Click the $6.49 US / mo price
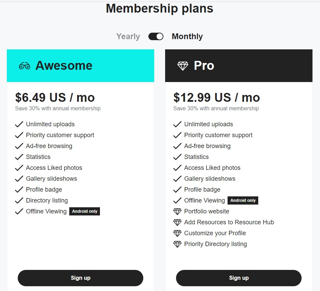 click(x=55, y=98)
